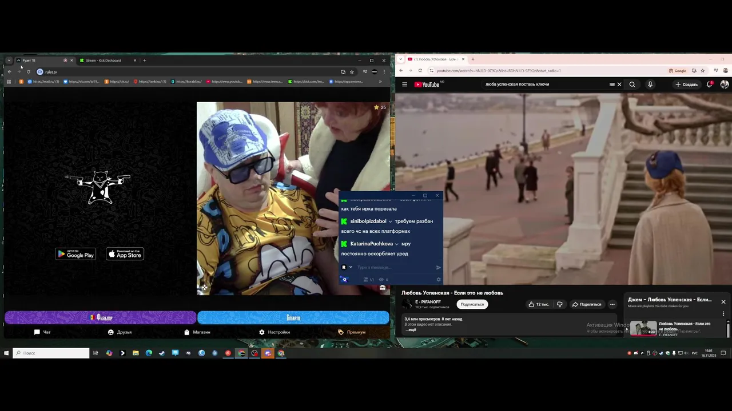Bookmark the YouTube page with star icon

point(703,71)
